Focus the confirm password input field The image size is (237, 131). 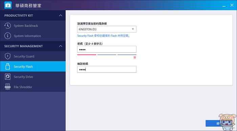click(x=107, y=69)
